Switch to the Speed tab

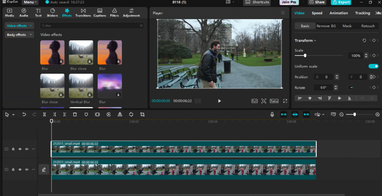pos(317,13)
